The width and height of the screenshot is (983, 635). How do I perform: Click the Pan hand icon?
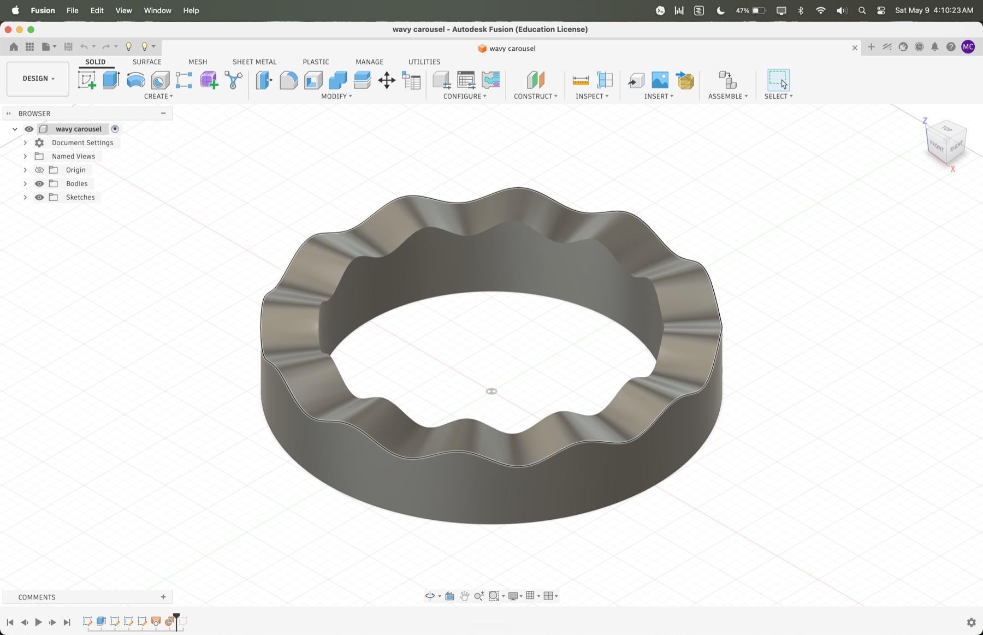[x=464, y=596]
